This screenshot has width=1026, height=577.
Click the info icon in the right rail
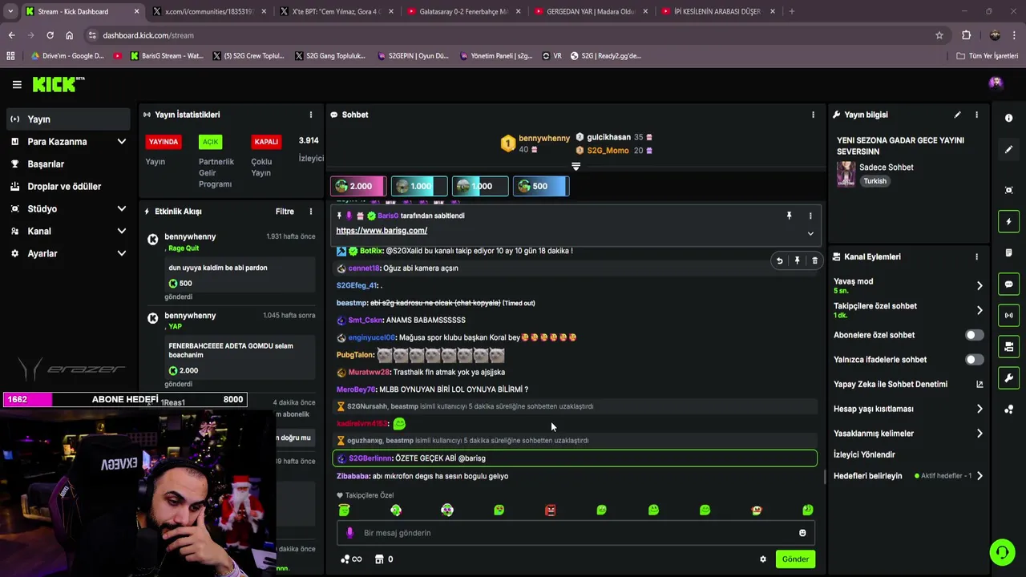click(x=1008, y=118)
